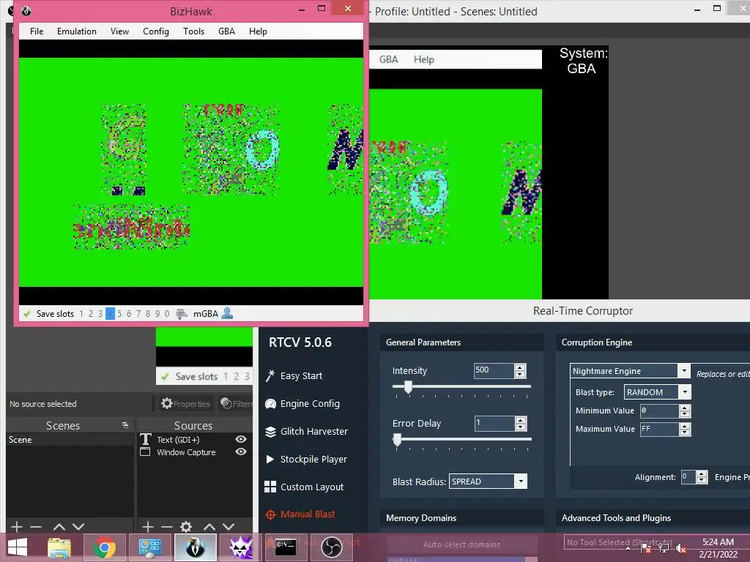Move scene up with the arrow icon
Screen dimensions: 750x562
59,527
